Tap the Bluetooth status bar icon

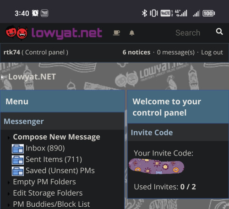point(144,13)
